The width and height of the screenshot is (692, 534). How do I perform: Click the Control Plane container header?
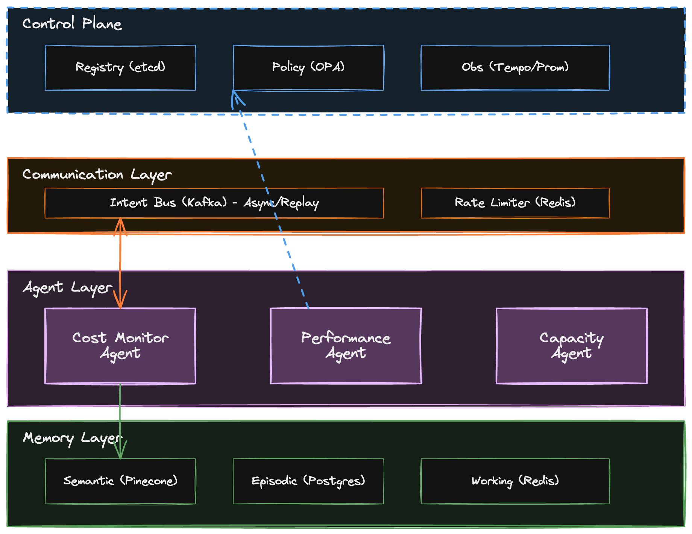73,24
